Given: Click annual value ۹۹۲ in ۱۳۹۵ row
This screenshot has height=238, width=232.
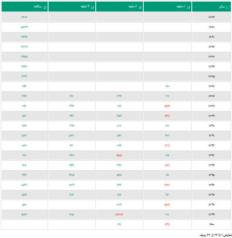Looking at the screenshot, I should (x=24, y=175).
